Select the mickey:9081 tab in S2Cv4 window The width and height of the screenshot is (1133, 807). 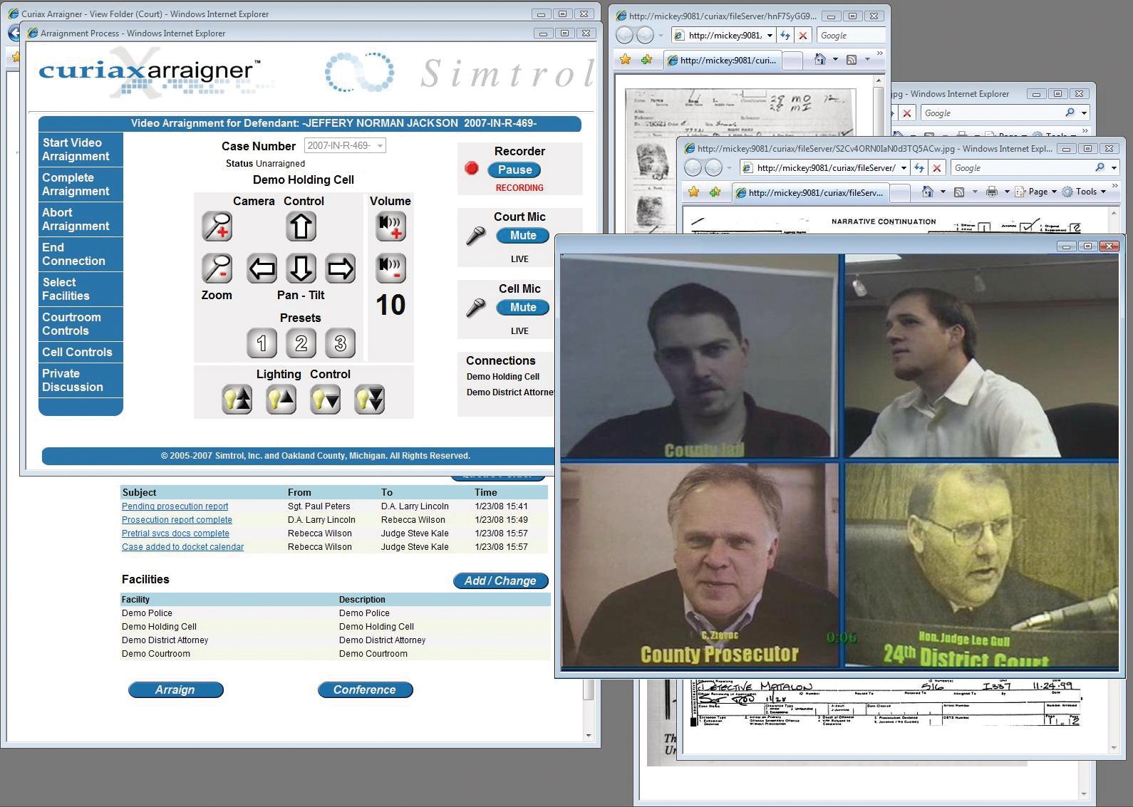[811, 192]
